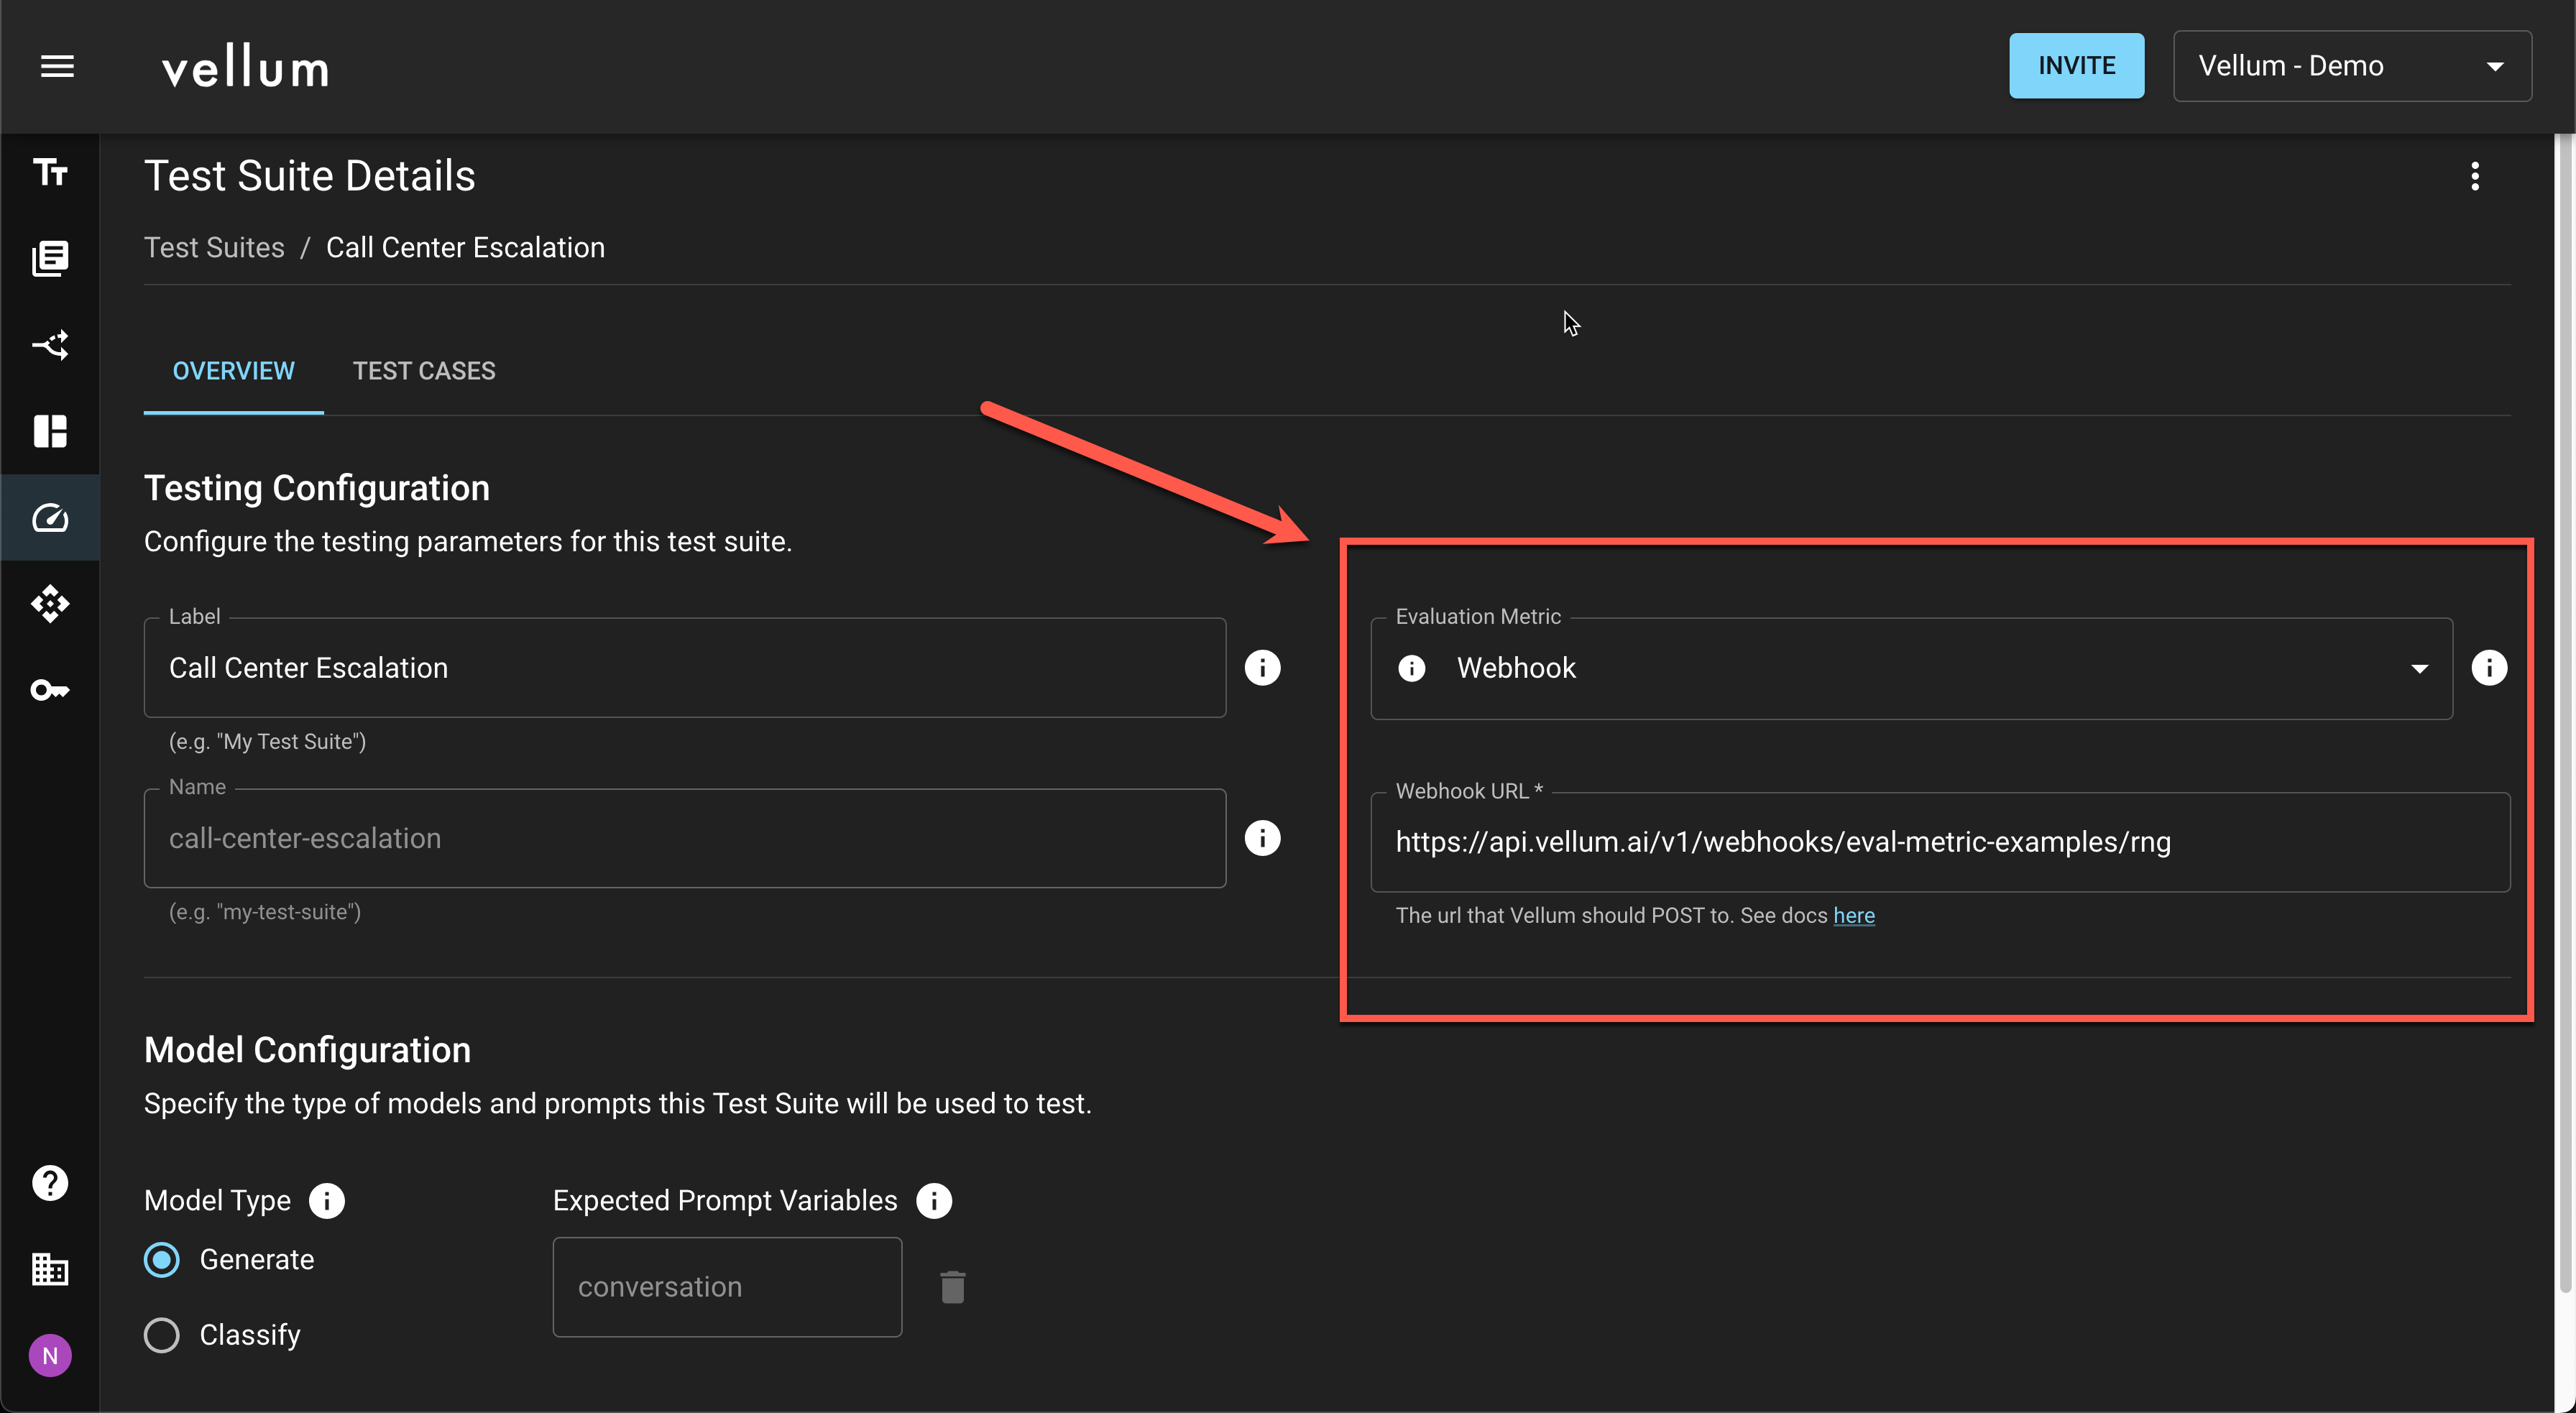Click the organization building icon
The width and height of the screenshot is (2576, 1413).
click(x=50, y=1269)
